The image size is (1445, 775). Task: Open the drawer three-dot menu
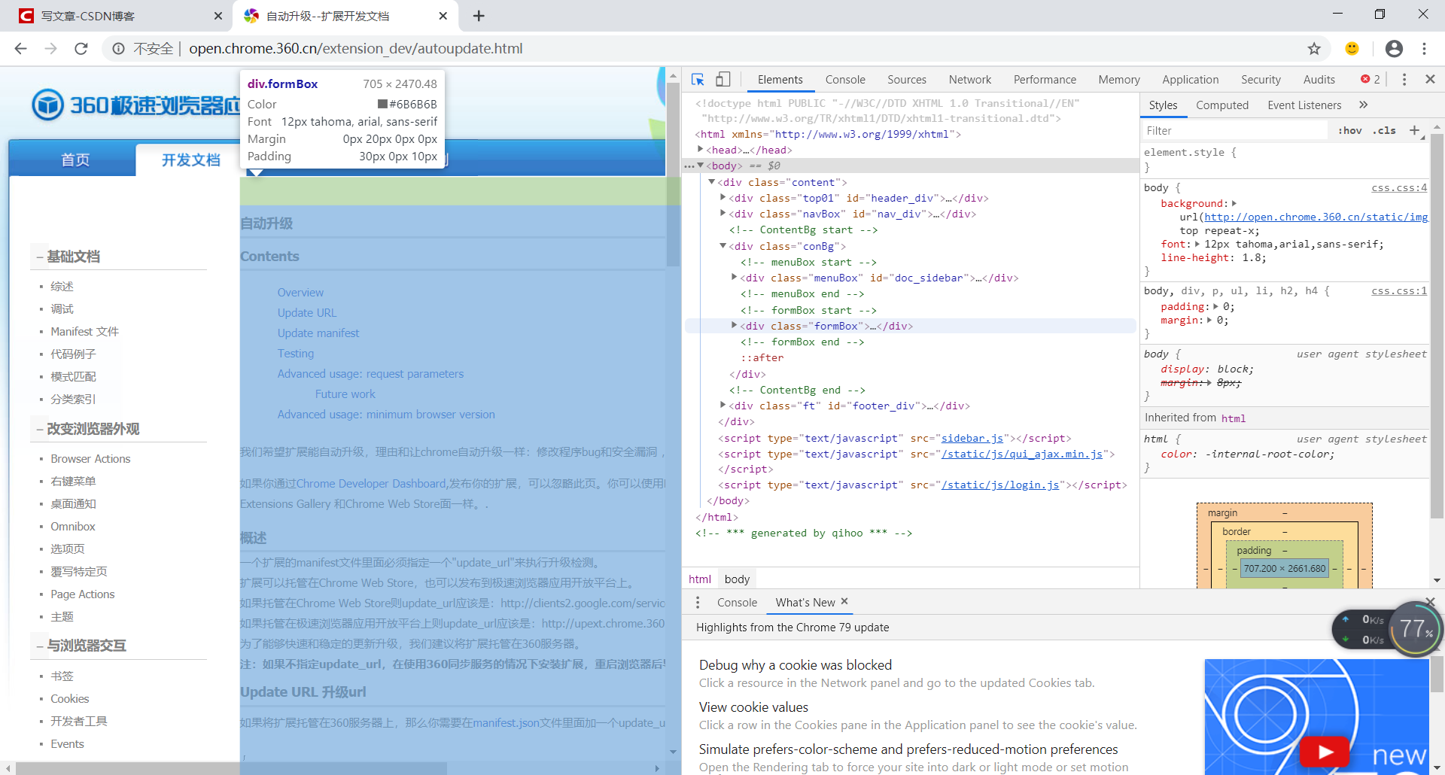point(698,603)
